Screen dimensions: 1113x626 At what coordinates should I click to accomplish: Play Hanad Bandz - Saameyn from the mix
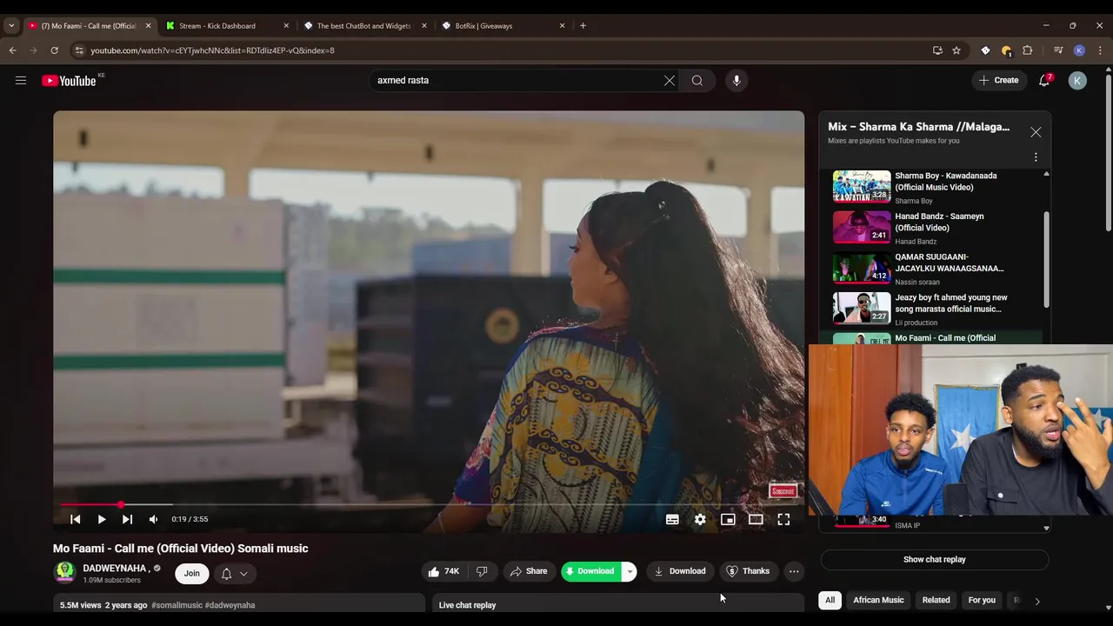pos(936,228)
